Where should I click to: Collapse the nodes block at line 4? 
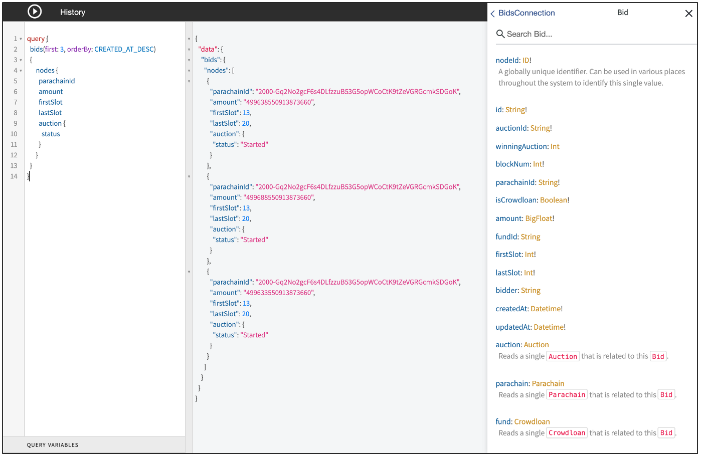tap(21, 71)
